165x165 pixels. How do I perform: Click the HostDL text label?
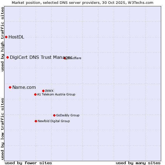(16, 37)
